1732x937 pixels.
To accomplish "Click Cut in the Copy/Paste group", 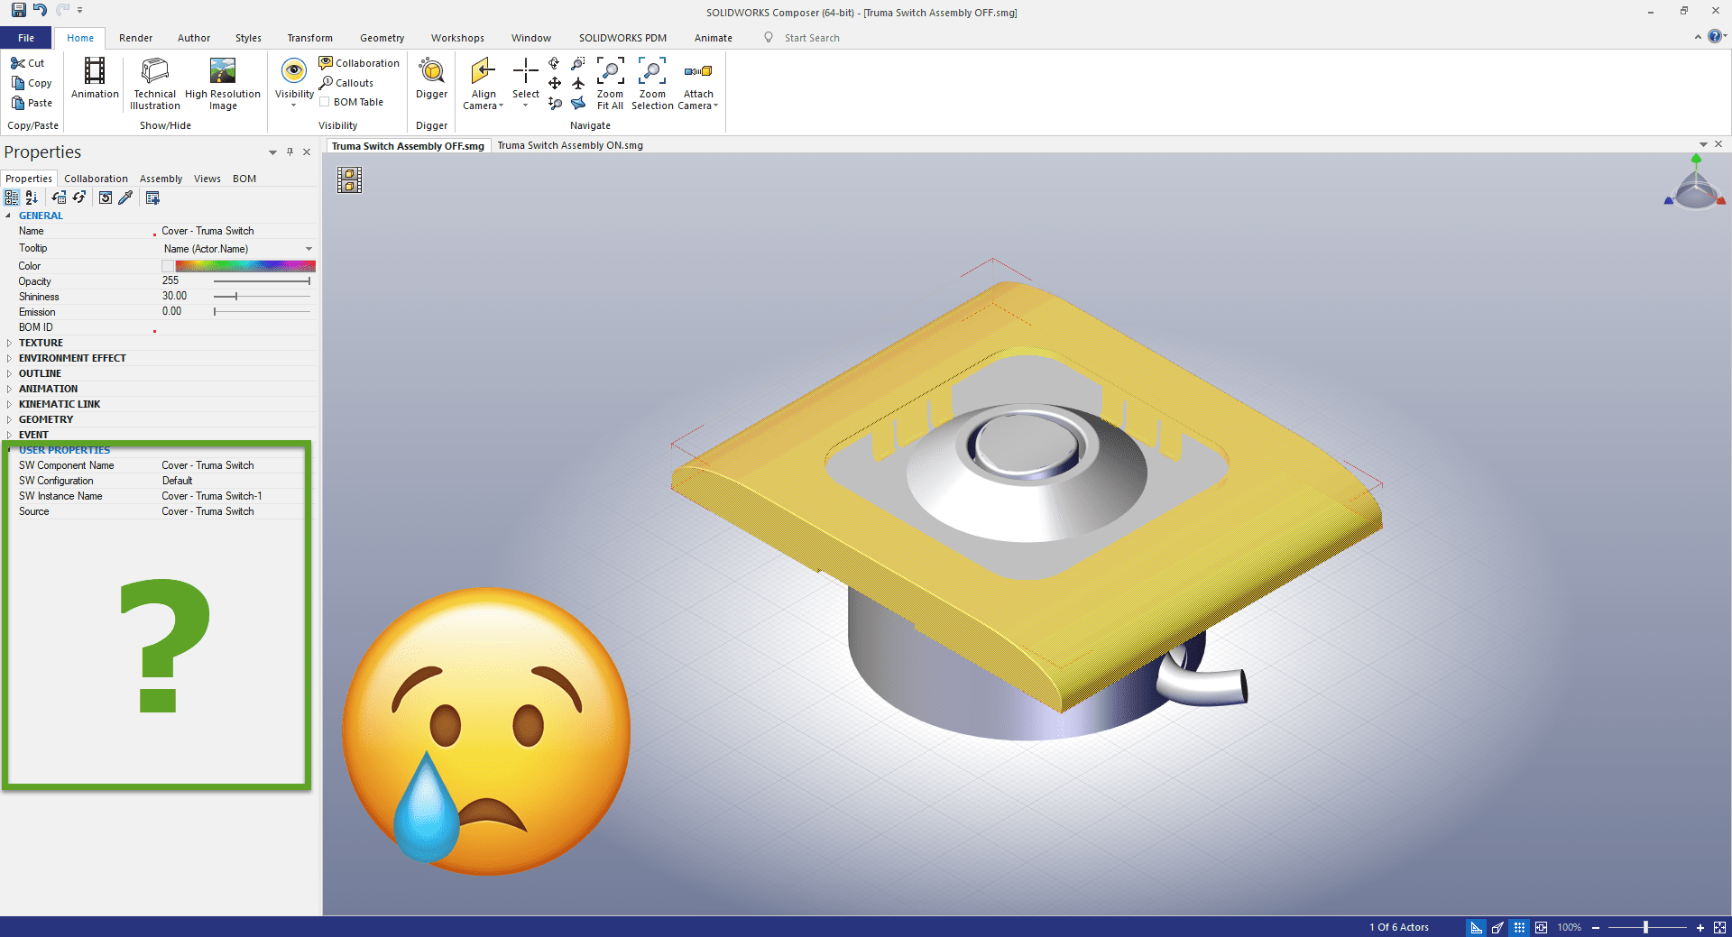I will click(28, 63).
